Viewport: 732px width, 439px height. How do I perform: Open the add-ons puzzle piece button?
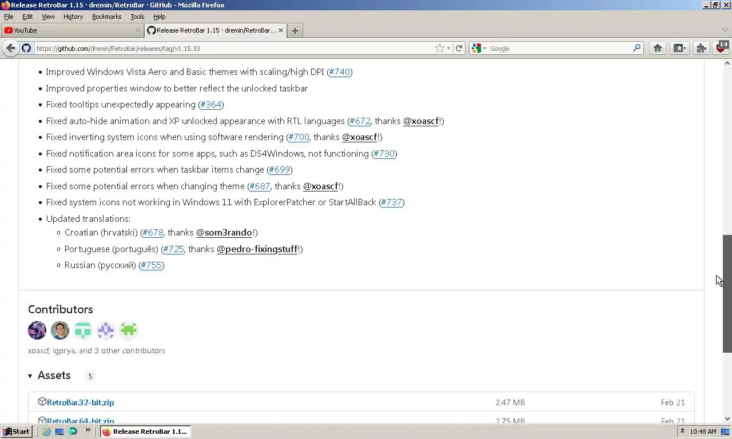tap(701, 49)
